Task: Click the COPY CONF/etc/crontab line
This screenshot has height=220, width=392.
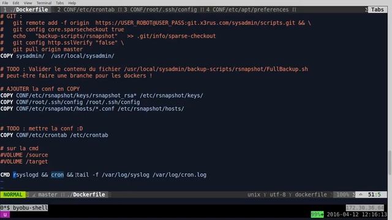Action: pos(55,135)
